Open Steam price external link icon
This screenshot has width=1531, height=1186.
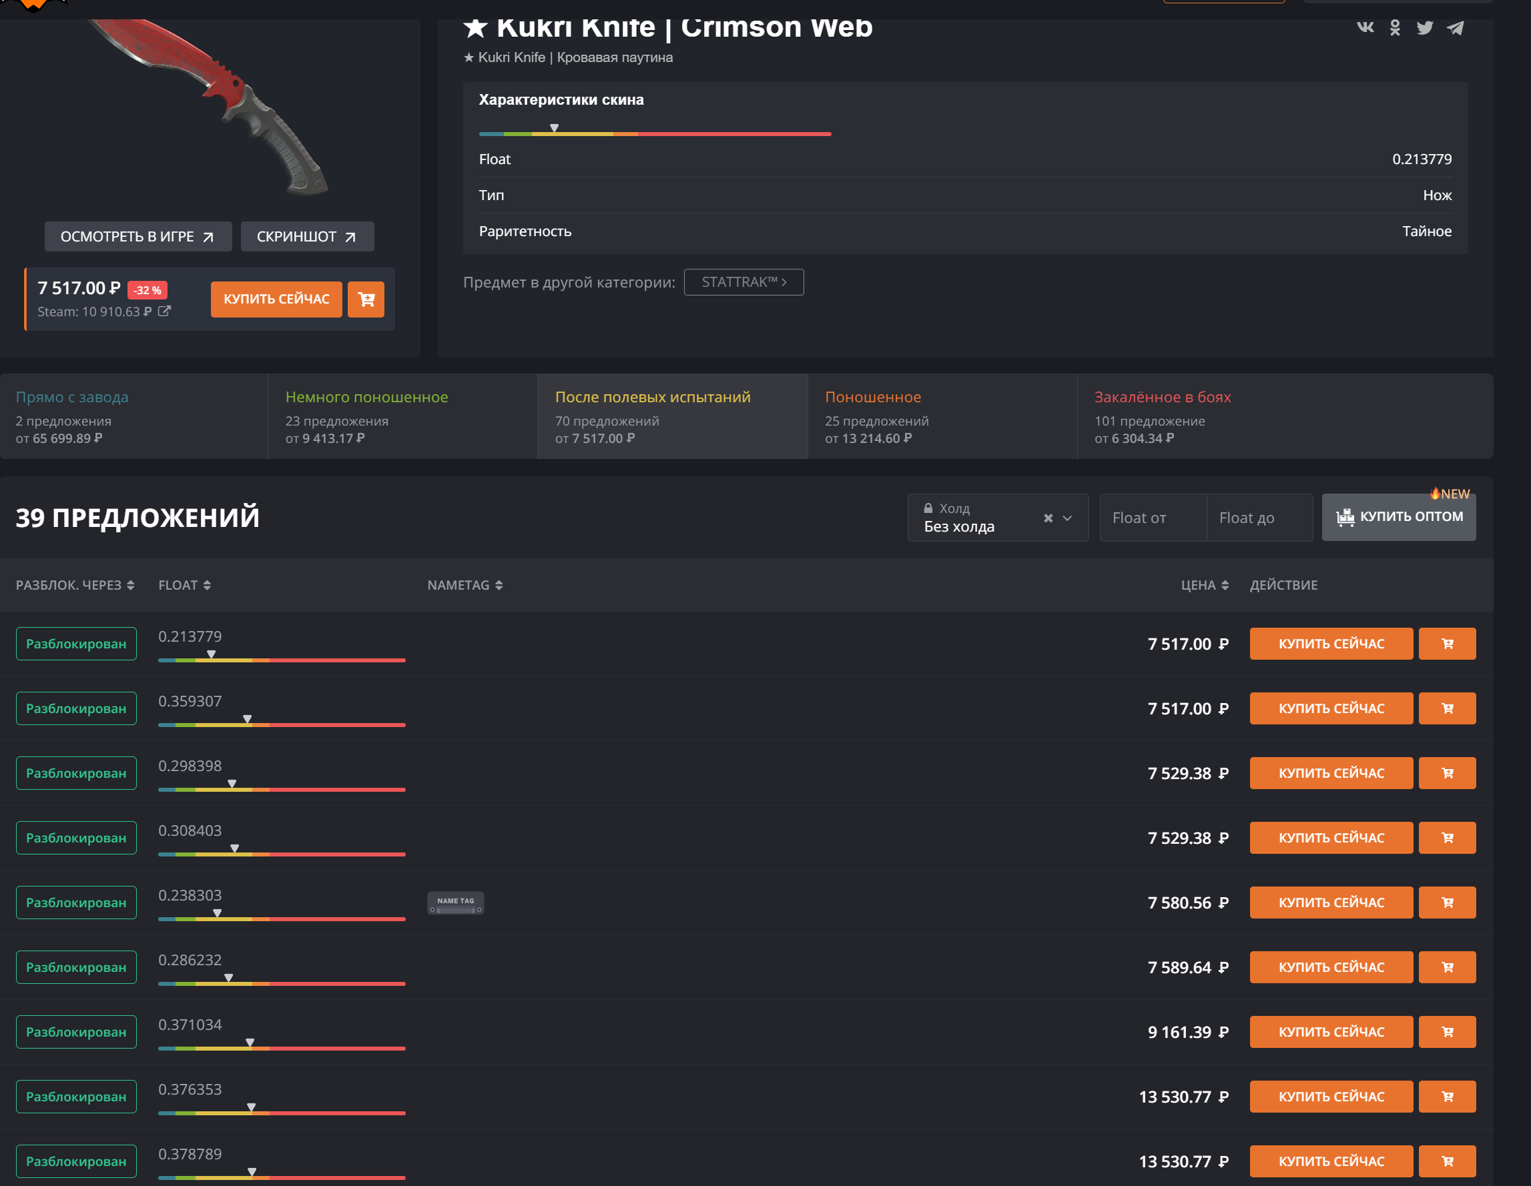click(164, 311)
